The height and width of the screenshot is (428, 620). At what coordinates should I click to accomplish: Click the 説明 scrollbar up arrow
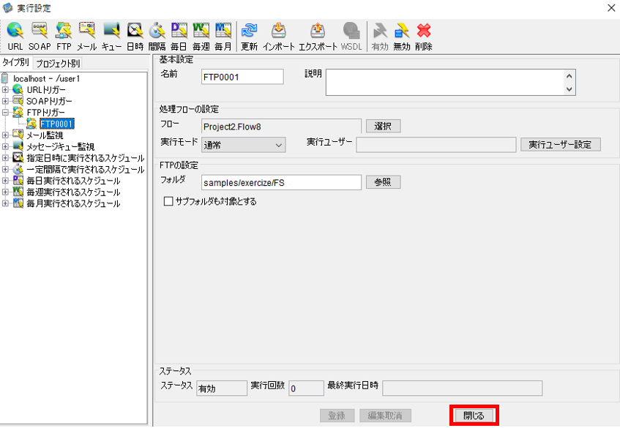click(x=569, y=76)
